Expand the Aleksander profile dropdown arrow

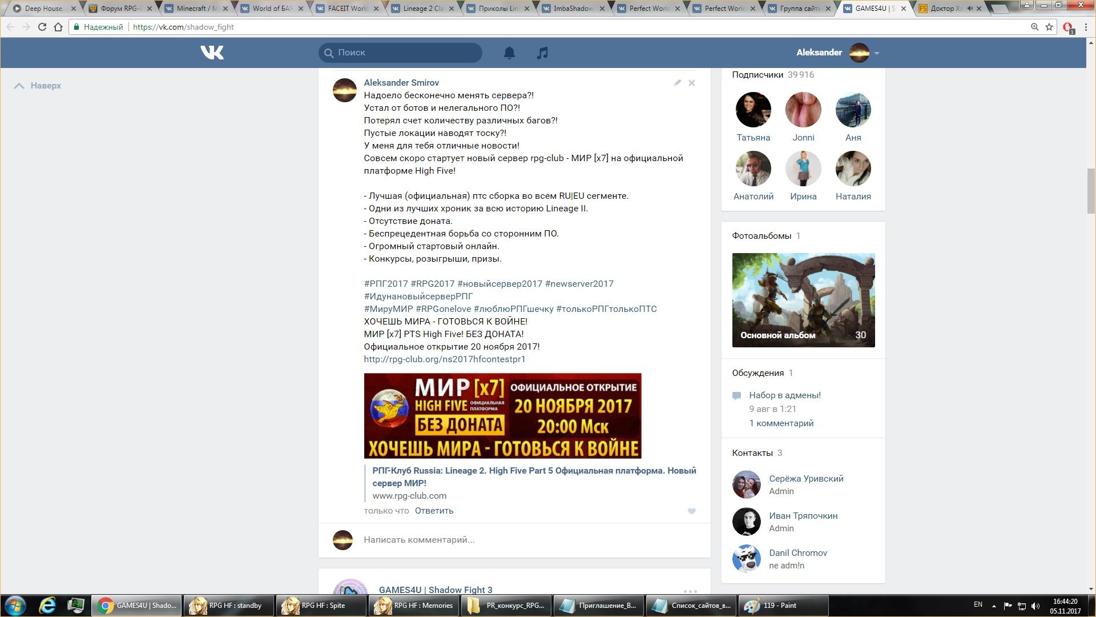coord(877,53)
